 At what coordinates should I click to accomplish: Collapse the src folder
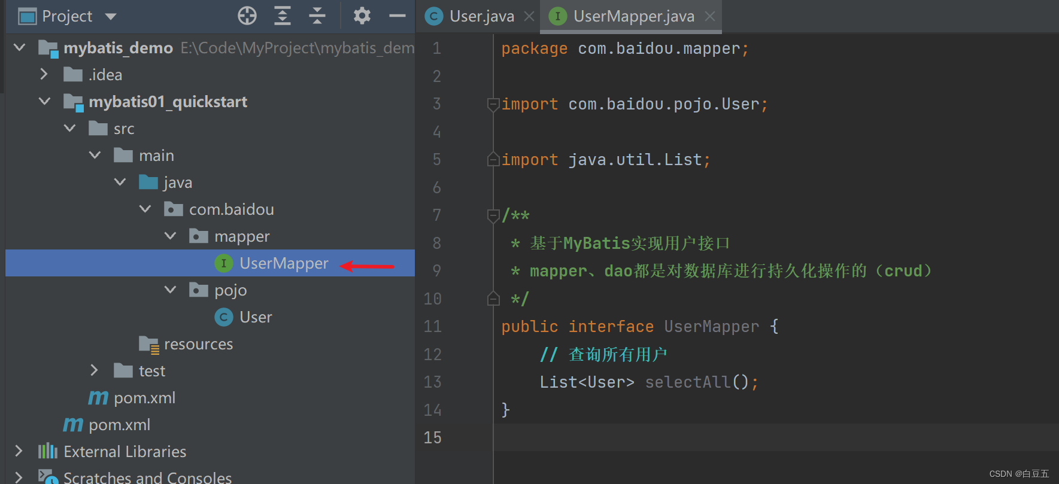tap(70, 128)
